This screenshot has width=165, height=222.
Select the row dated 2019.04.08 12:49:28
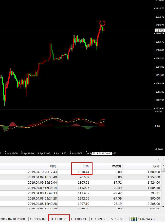tap(80, 204)
